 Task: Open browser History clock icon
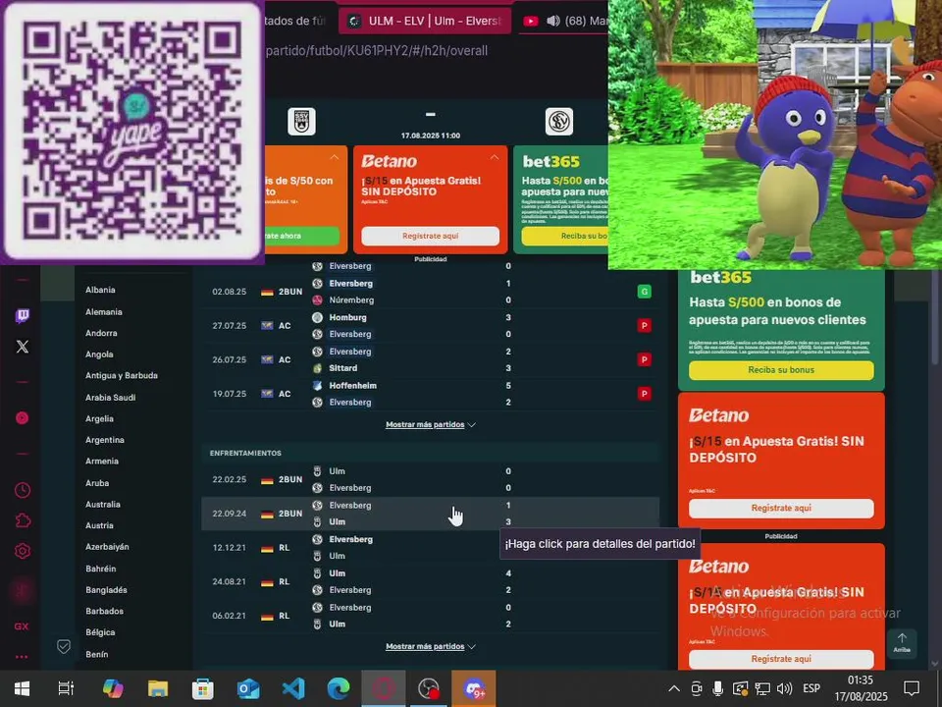click(23, 490)
